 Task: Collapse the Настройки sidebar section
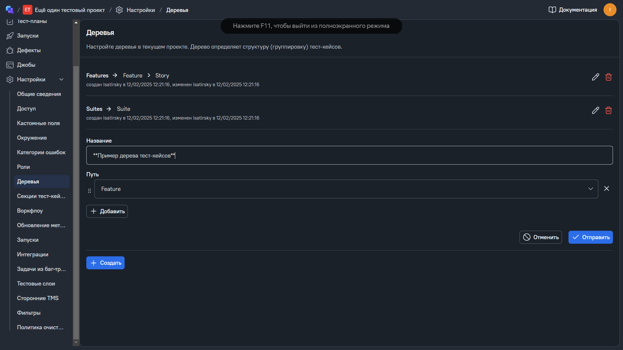(x=61, y=79)
